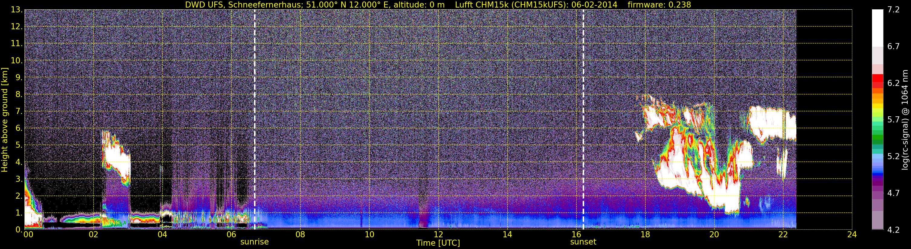Click the large white cloud near 20 UTC
This screenshot has height=249, width=911.
(x=721, y=197)
